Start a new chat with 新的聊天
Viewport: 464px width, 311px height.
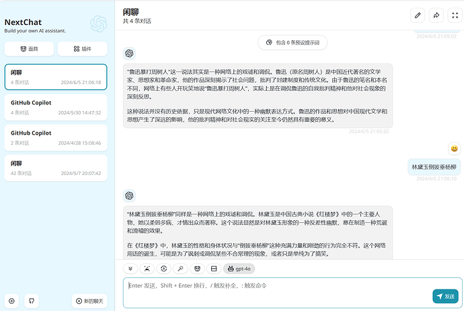pyautogui.click(x=89, y=301)
